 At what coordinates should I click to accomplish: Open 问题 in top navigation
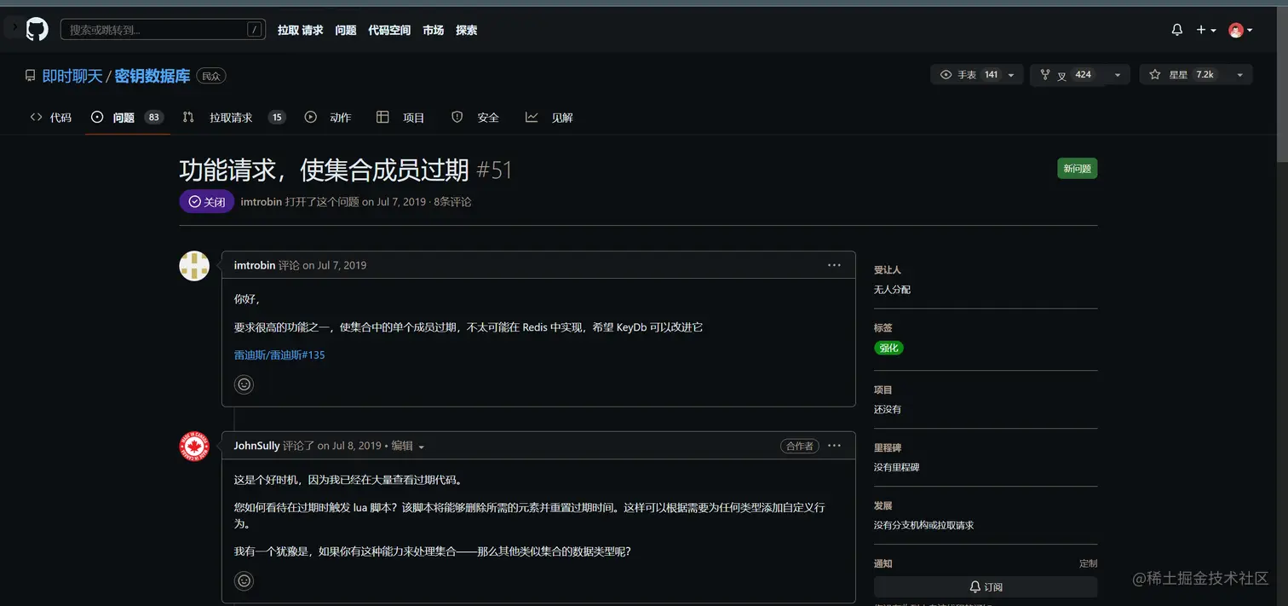coord(346,30)
